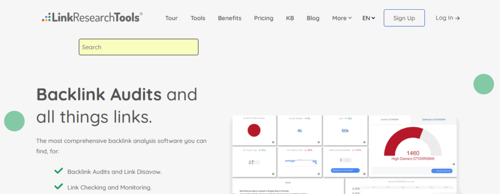
Task: Click the "Backlink Audits and all things links." heading
Action: coord(117,106)
